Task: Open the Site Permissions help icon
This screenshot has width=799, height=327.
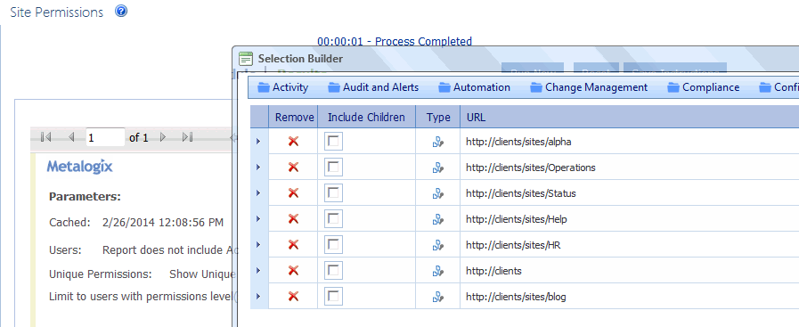Action: click(121, 12)
